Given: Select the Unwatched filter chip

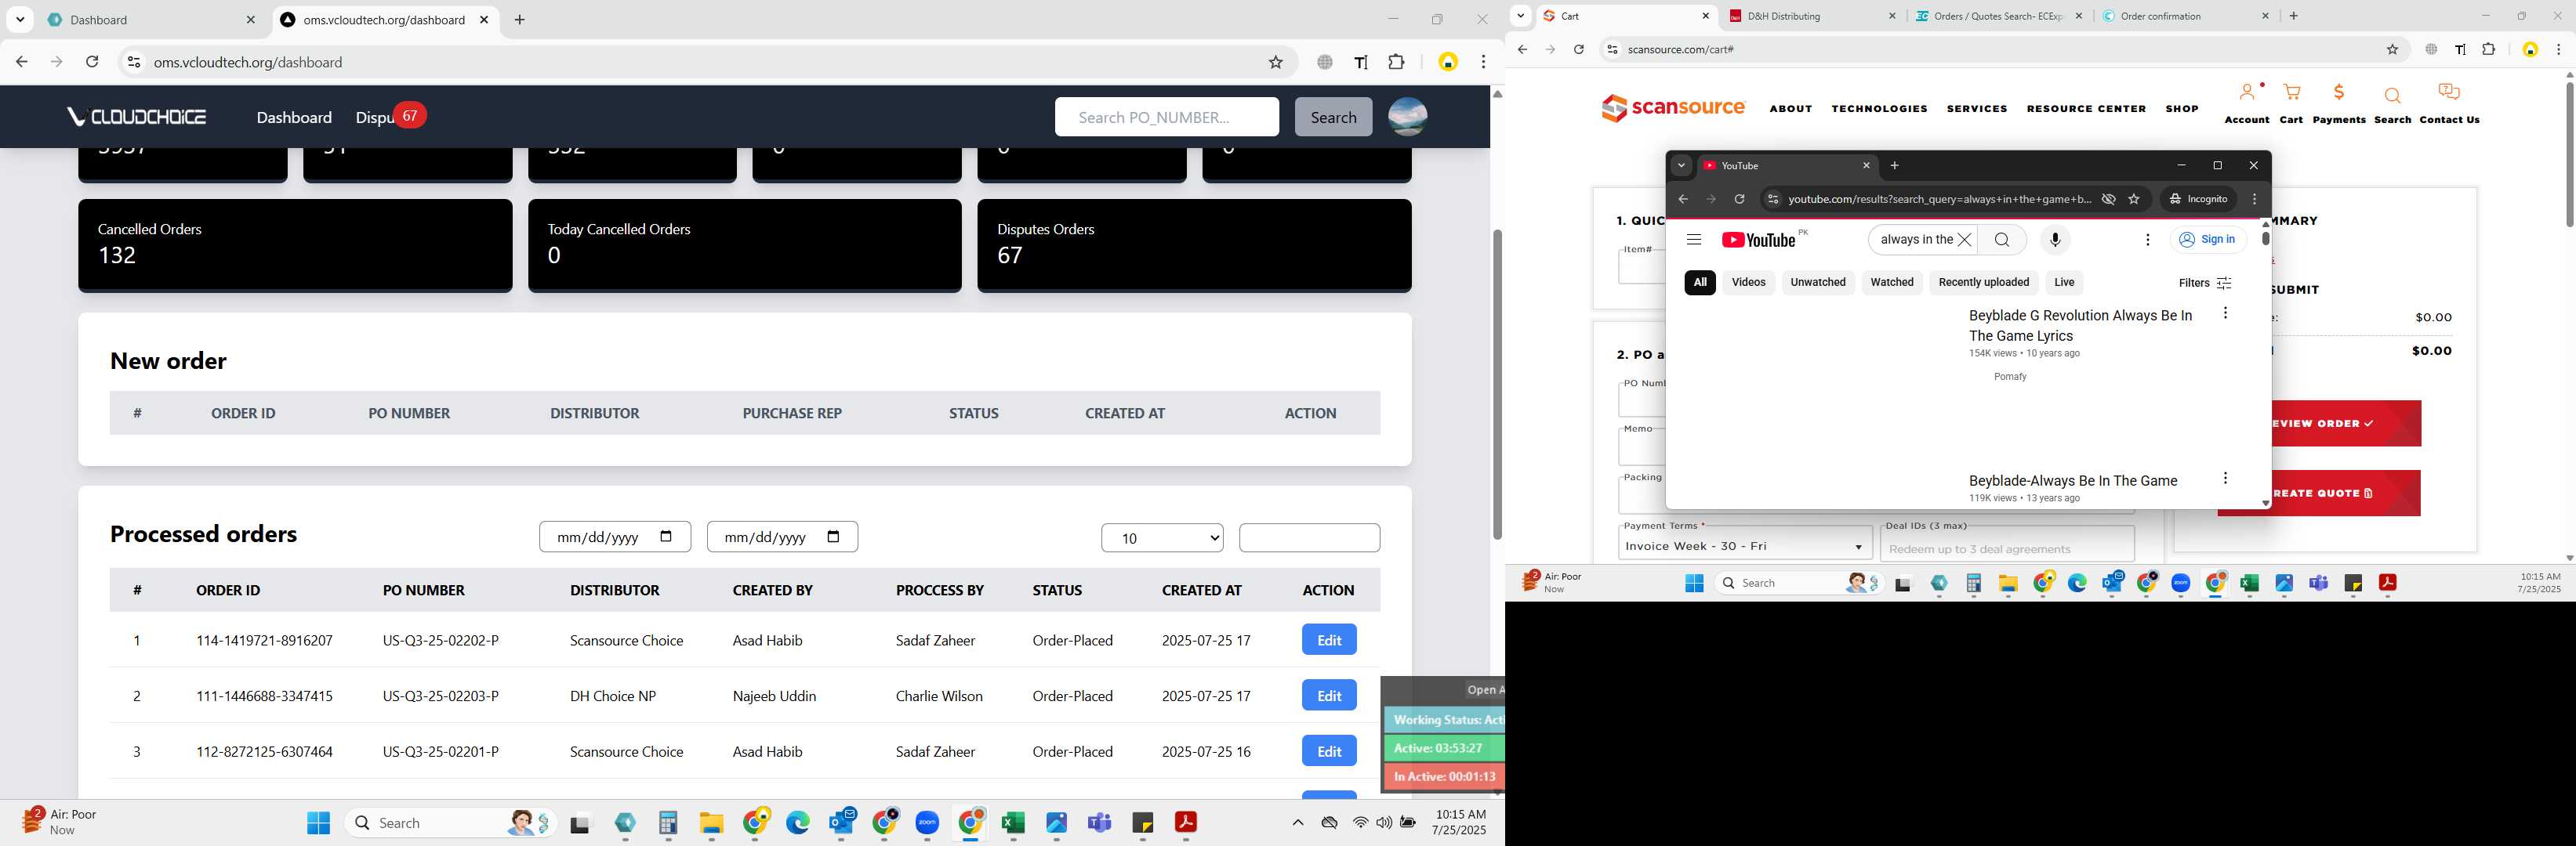Looking at the screenshot, I should [x=1817, y=283].
